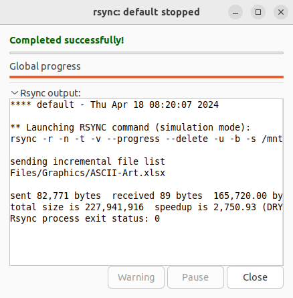Click the rsync command line starting 'rsync -r -n'
Screen dimensions: 293x298
click(146, 139)
